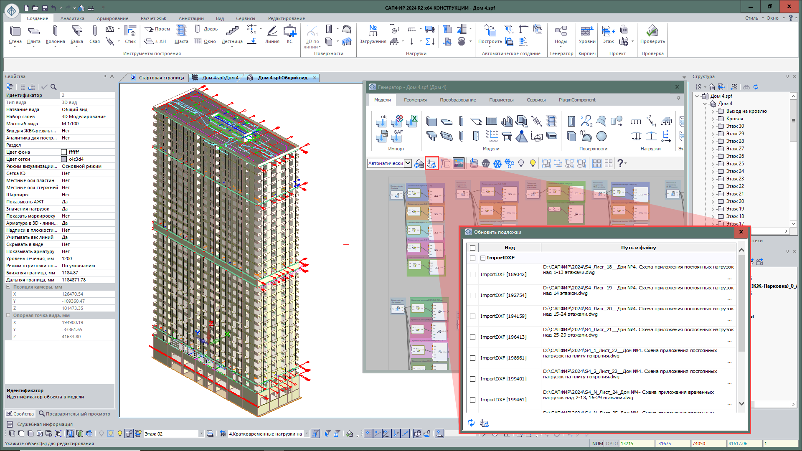The image size is (802, 451).
Task: Open the Этаж 02 floor dropdown
Action: click(x=201, y=434)
